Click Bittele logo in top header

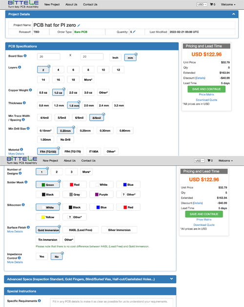tap(23, 4)
